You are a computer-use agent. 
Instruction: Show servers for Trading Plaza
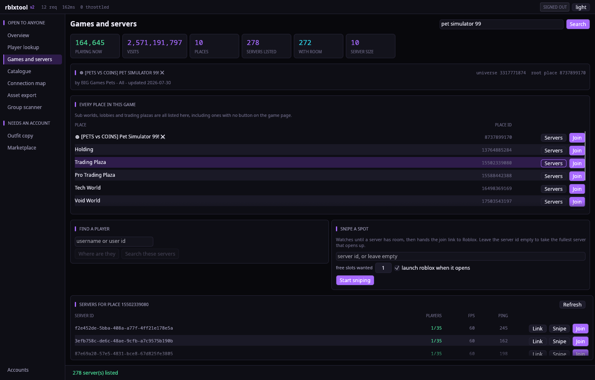click(553, 164)
